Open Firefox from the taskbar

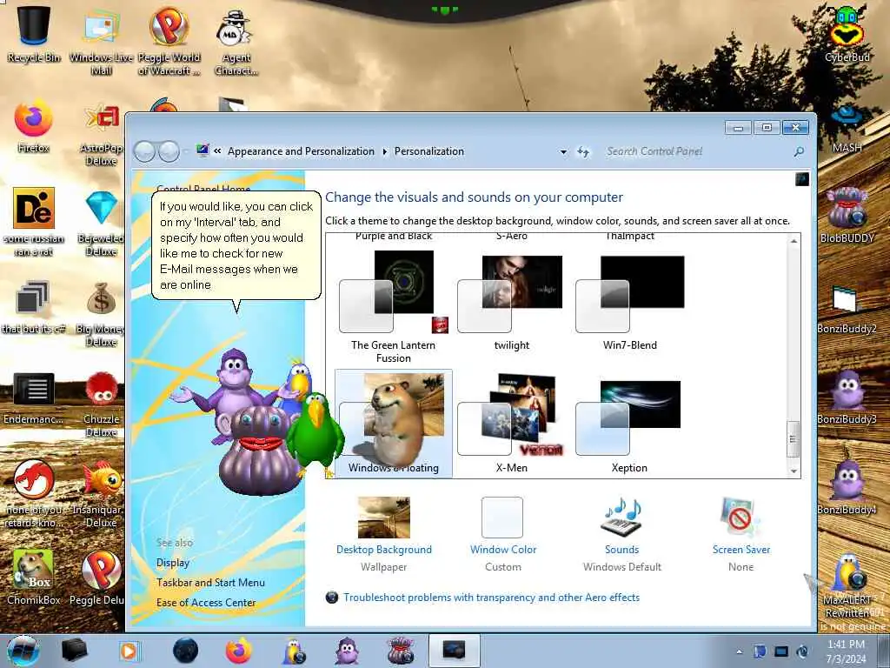click(238, 651)
